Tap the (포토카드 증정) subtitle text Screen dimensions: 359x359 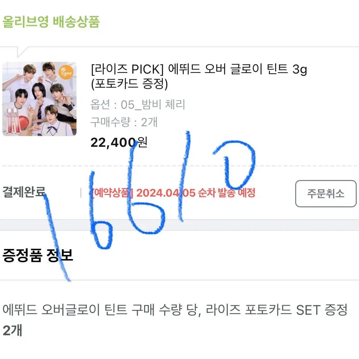click(129, 84)
